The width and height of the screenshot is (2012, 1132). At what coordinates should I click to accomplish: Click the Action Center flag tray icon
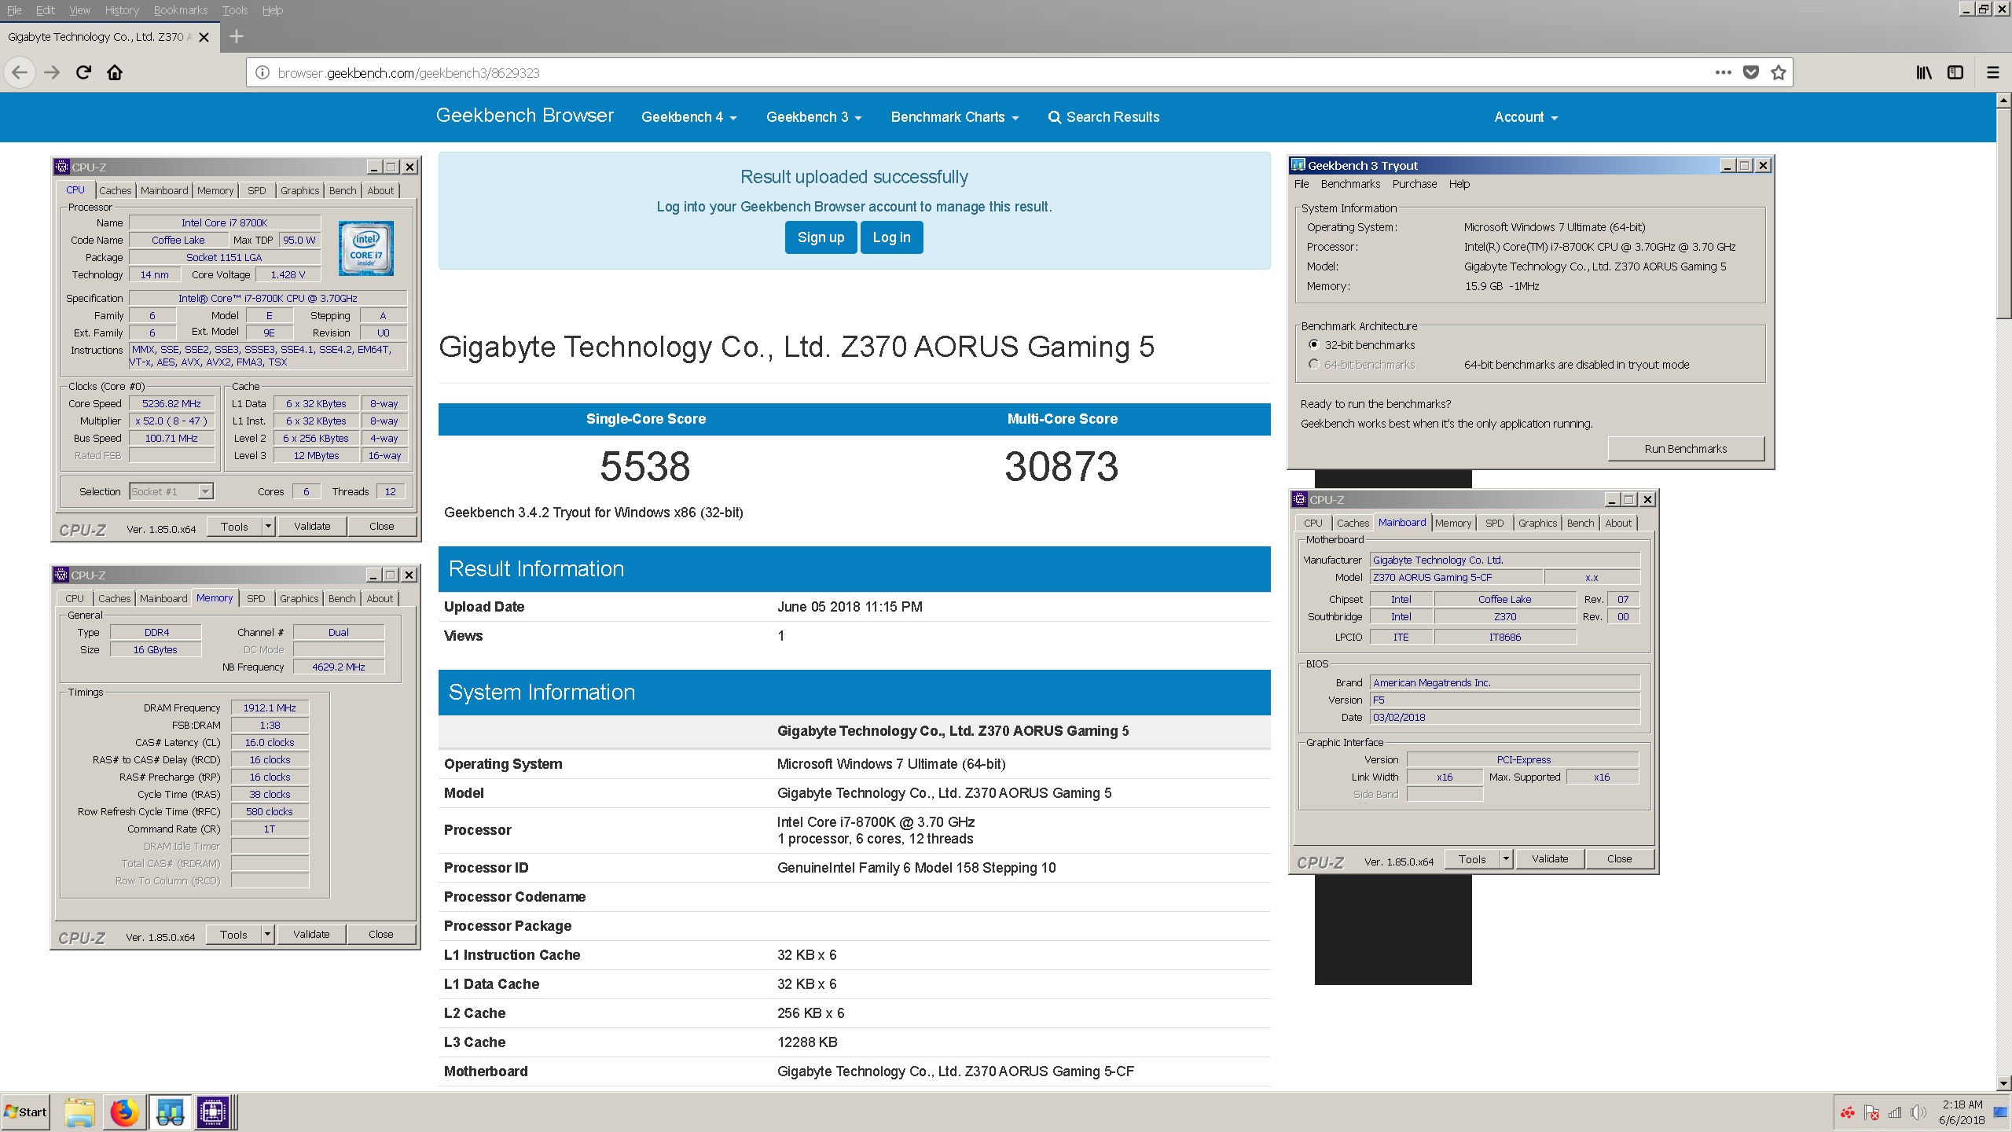pyautogui.click(x=1871, y=1112)
